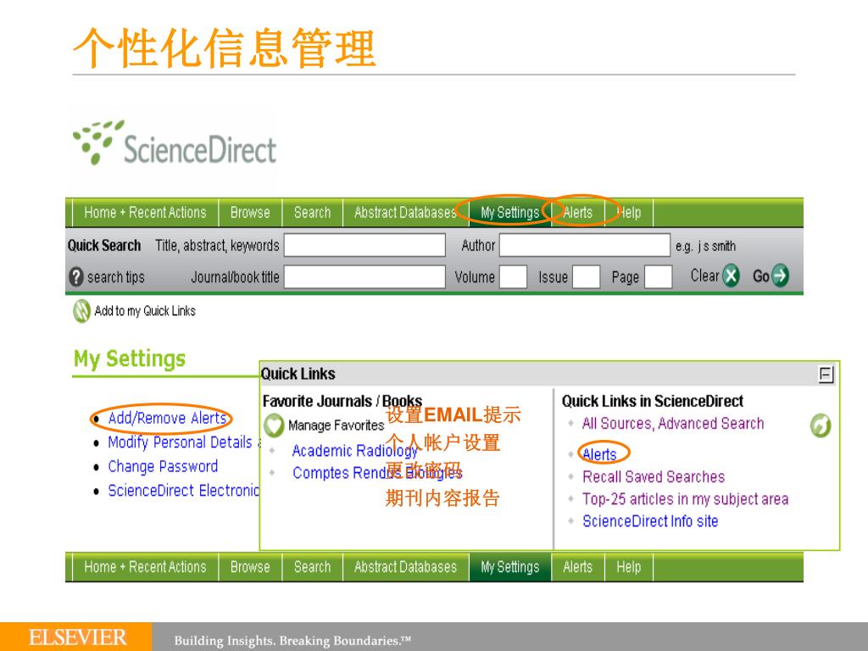Click the e.g. j s smith hint text
868x651 pixels.
coord(705,246)
